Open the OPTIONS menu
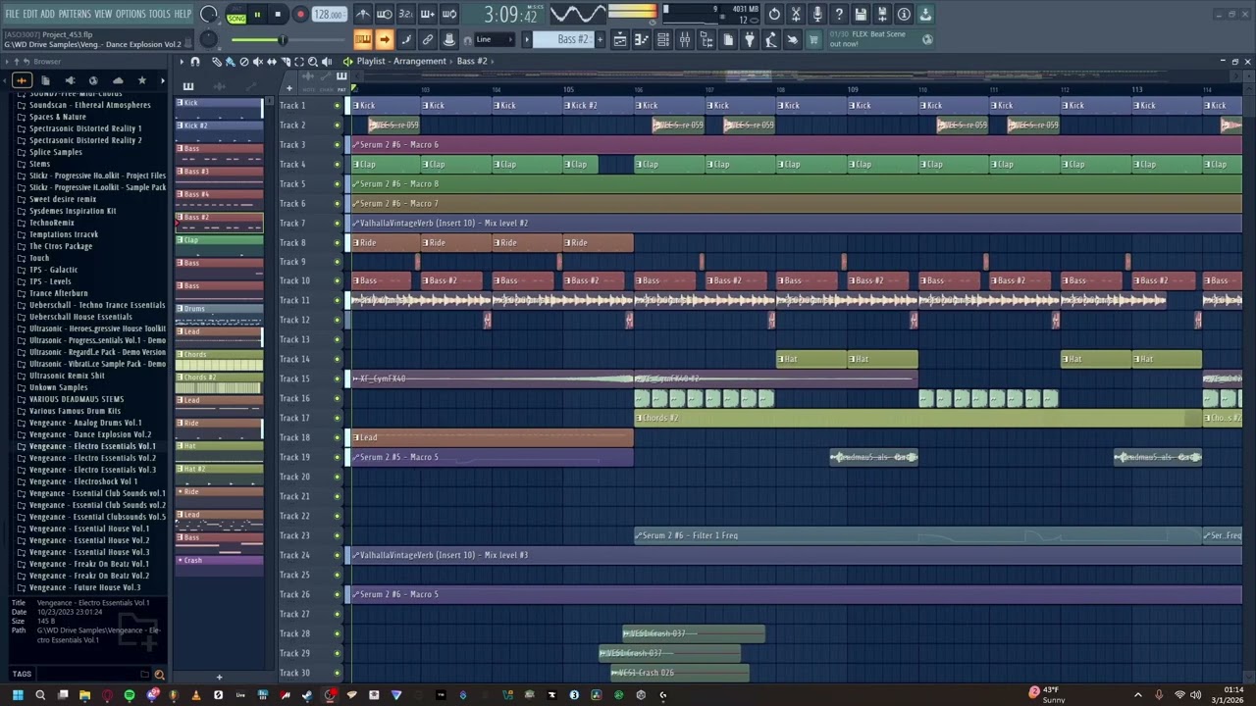This screenshot has width=1256, height=706. pos(131,14)
